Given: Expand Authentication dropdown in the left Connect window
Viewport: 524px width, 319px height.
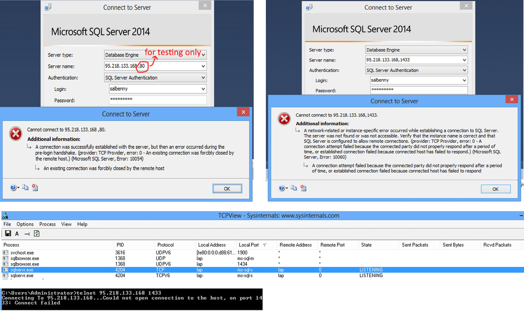Looking at the screenshot, I should coord(203,78).
